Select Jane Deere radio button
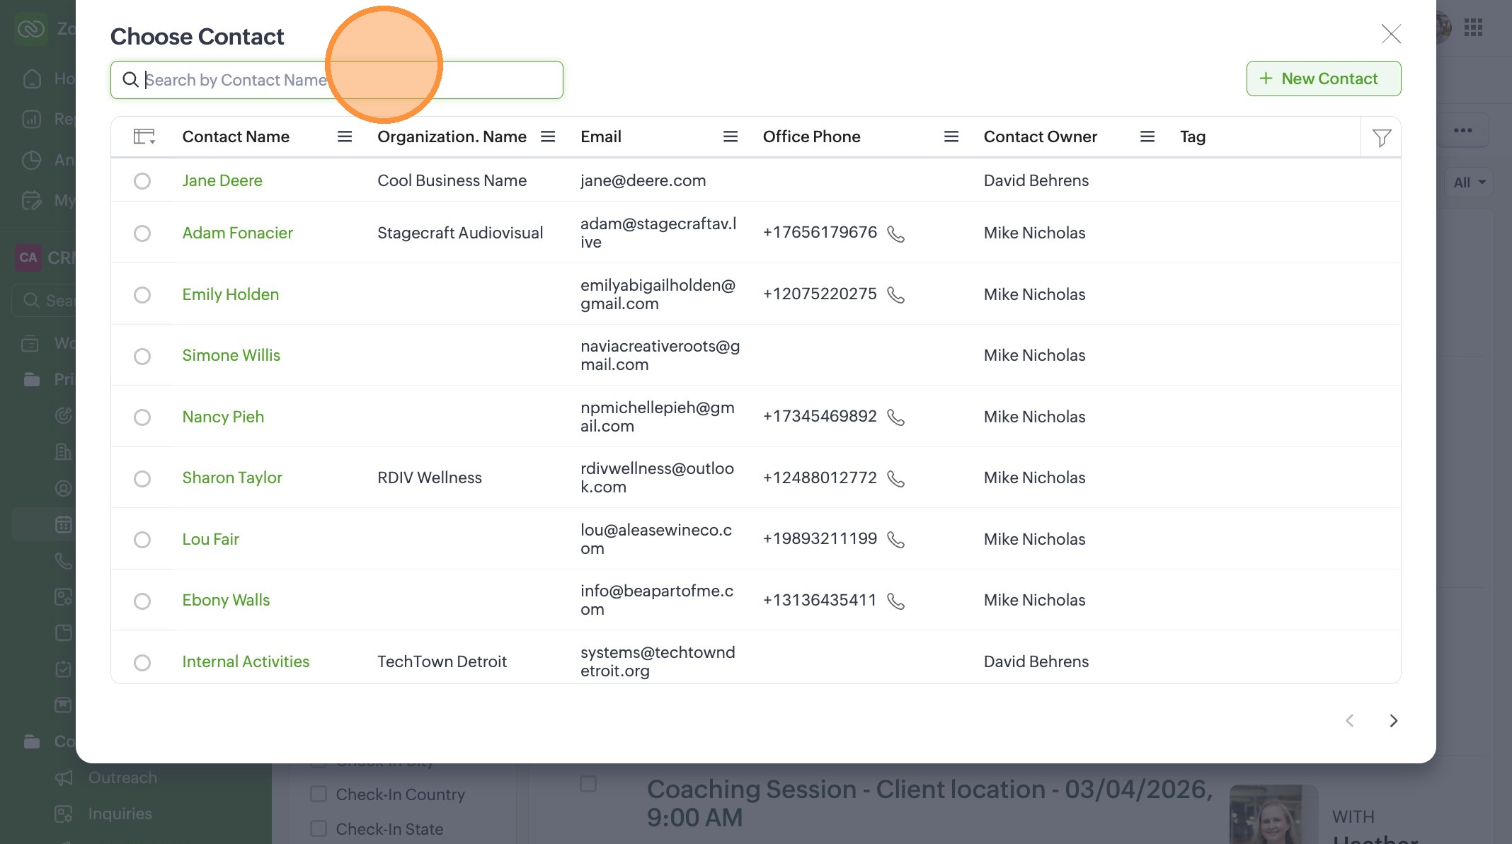 click(142, 181)
